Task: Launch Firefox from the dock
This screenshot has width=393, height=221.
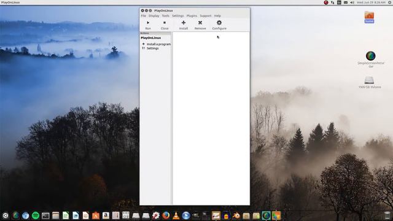Action: [166, 215]
